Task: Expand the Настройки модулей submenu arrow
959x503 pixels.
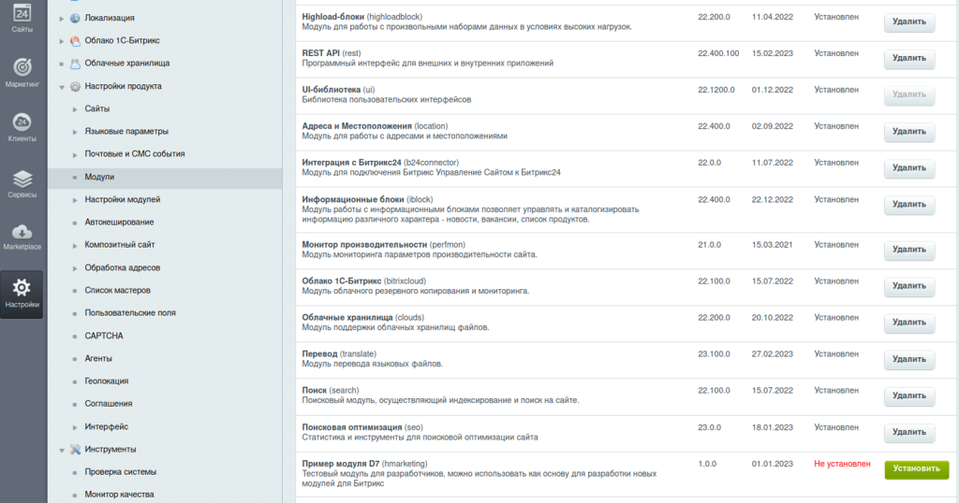Action: 75,200
